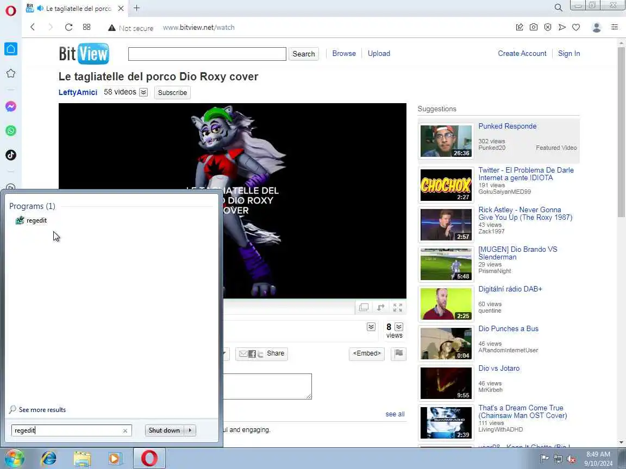Go back to the previous page
Screen dimensions: 626x469
(x=33, y=27)
